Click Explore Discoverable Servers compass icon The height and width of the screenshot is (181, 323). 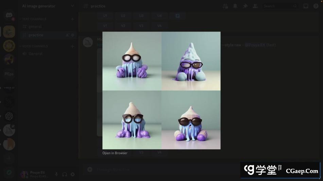(x=9, y=173)
